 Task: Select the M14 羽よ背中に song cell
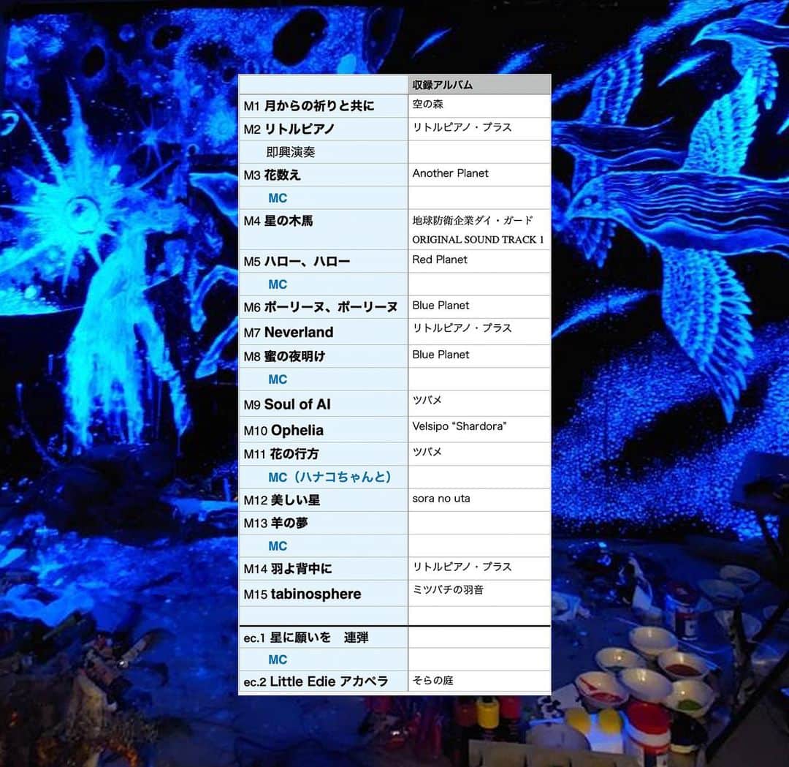pos(323,569)
